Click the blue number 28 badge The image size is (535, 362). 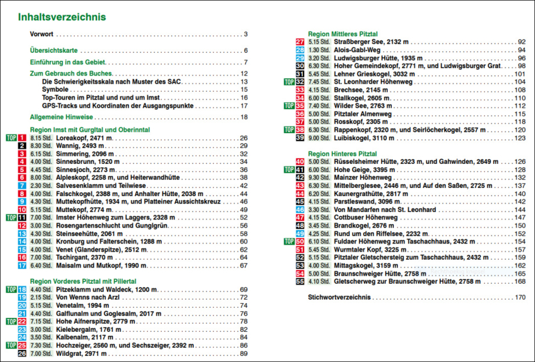[300, 50]
